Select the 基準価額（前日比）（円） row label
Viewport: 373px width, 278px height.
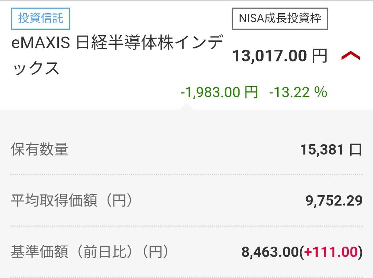click(x=90, y=252)
